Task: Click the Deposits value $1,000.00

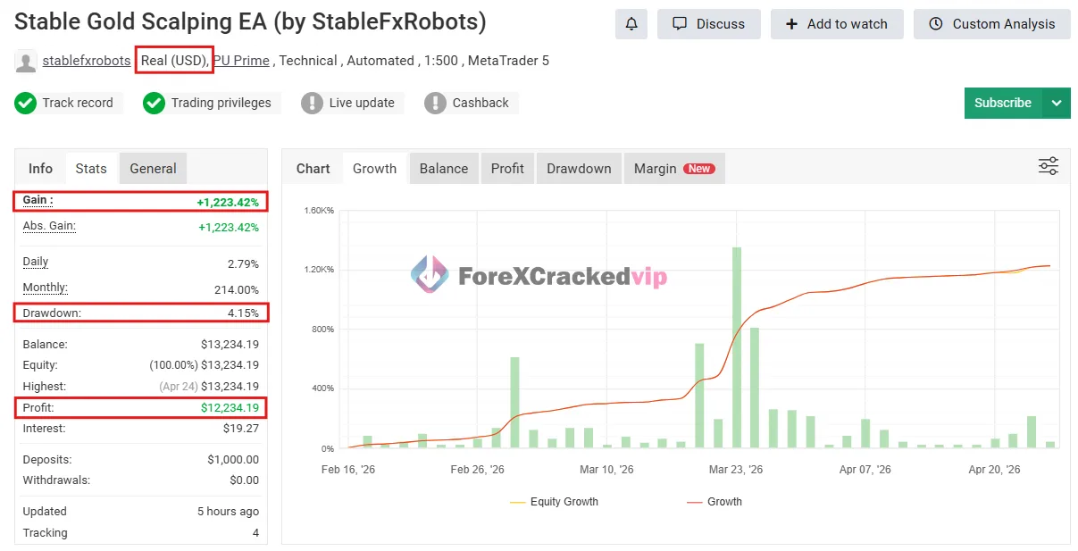Action: tap(233, 460)
